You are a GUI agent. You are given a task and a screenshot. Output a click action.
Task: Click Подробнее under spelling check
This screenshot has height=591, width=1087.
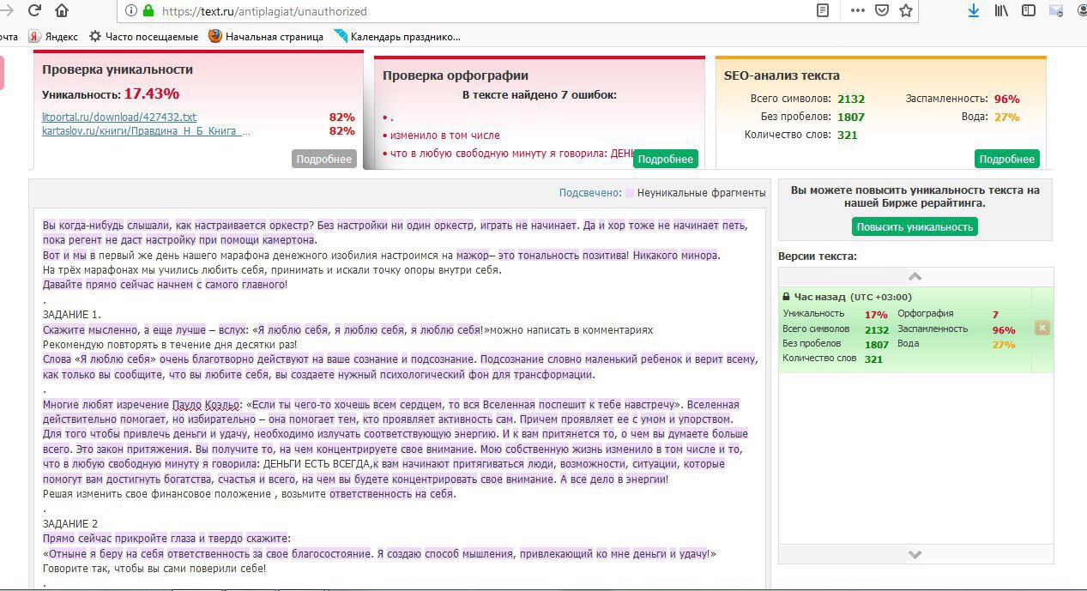coord(665,160)
